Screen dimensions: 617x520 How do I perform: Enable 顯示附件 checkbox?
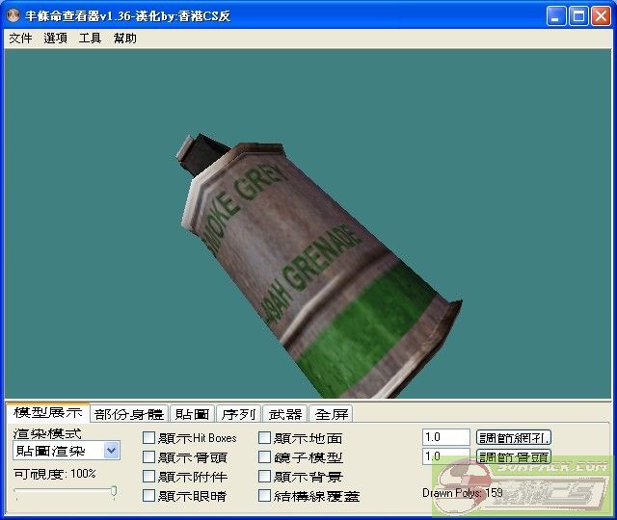tap(148, 477)
